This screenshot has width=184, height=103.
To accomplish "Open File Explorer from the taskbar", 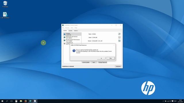I will click(21, 101).
